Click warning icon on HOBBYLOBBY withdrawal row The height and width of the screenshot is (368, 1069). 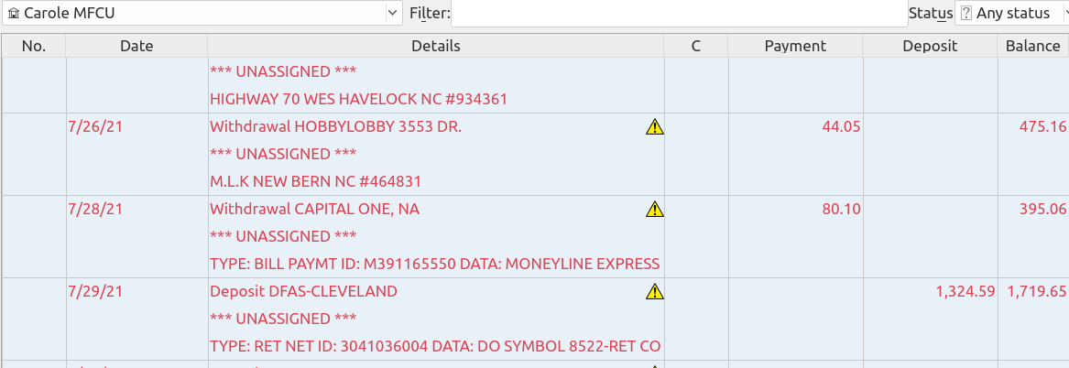654,127
